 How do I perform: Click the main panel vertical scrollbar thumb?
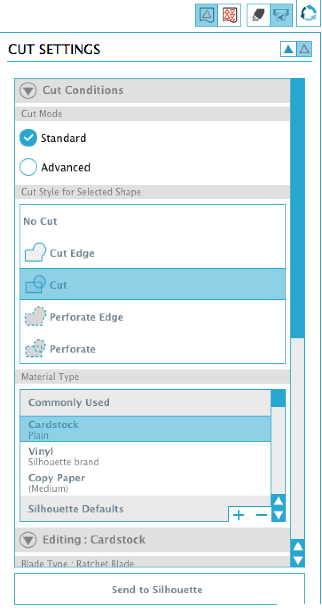(x=298, y=209)
